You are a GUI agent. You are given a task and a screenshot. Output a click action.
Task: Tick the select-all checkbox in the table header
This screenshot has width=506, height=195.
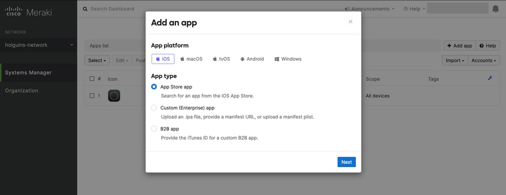click(x=92, y=79)
